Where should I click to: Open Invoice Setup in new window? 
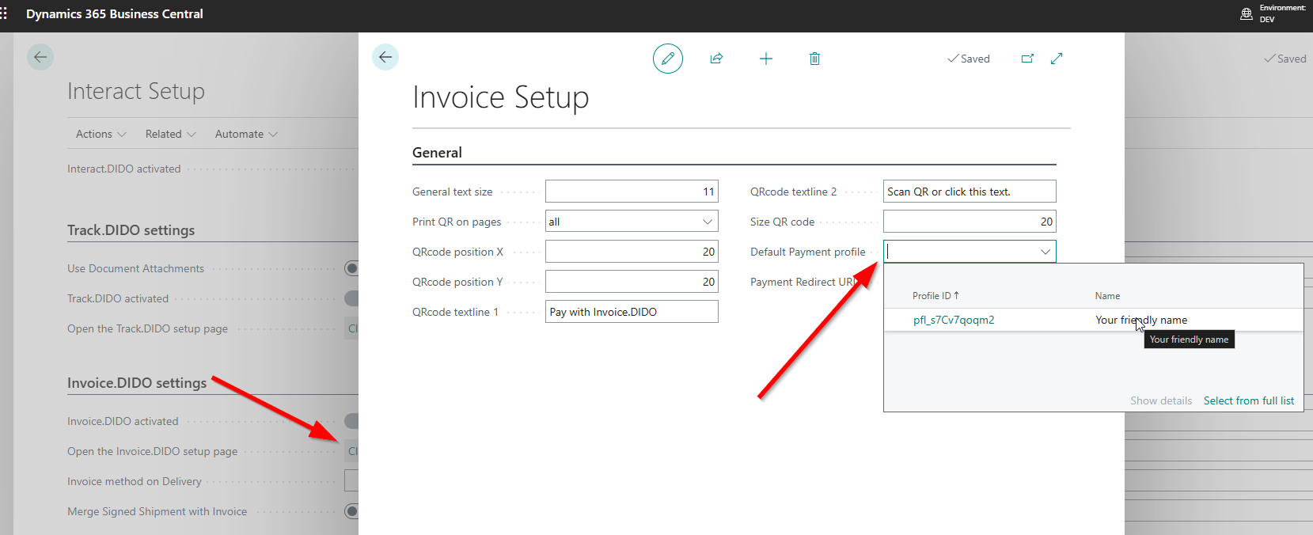(x=1027, y=59)
